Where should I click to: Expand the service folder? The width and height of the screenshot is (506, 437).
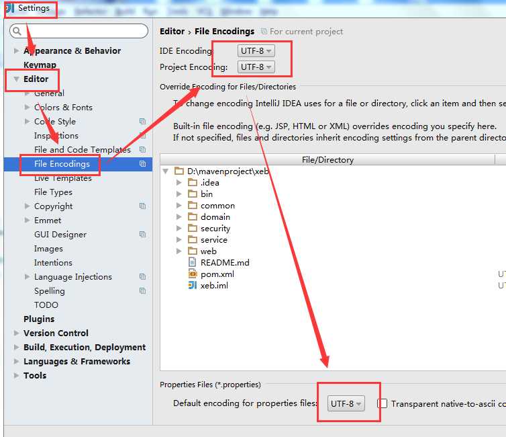click(179, 239)
